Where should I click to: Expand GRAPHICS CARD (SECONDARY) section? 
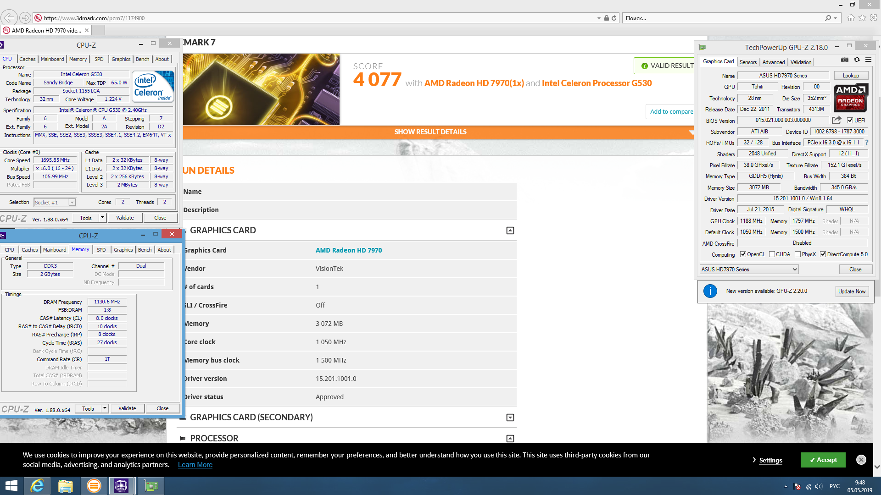(510, 418)
